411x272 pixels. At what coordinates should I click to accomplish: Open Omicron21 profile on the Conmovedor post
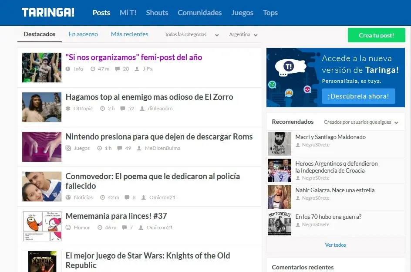162,197
